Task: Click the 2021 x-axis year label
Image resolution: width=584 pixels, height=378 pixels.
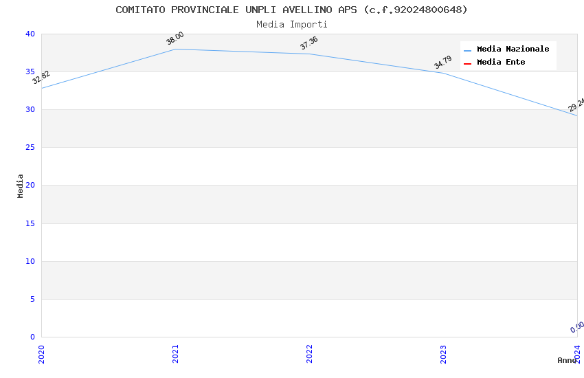Action: click(x=175, y=354)
